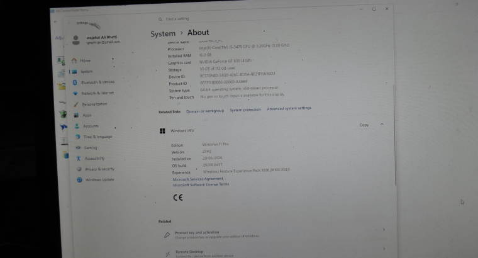The width and height of the screenshot is (478, 258).
Task: Open the Home icon in sidebar
Action: pyautogui.click(x=74, y=60)
